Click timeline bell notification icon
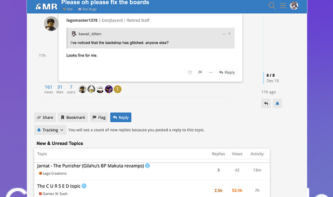333x197 pixels. 277,103
